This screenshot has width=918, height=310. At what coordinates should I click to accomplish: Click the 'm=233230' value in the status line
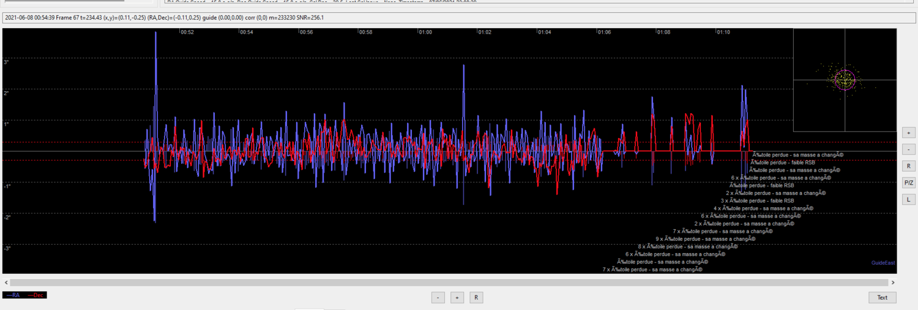(283, 18)
